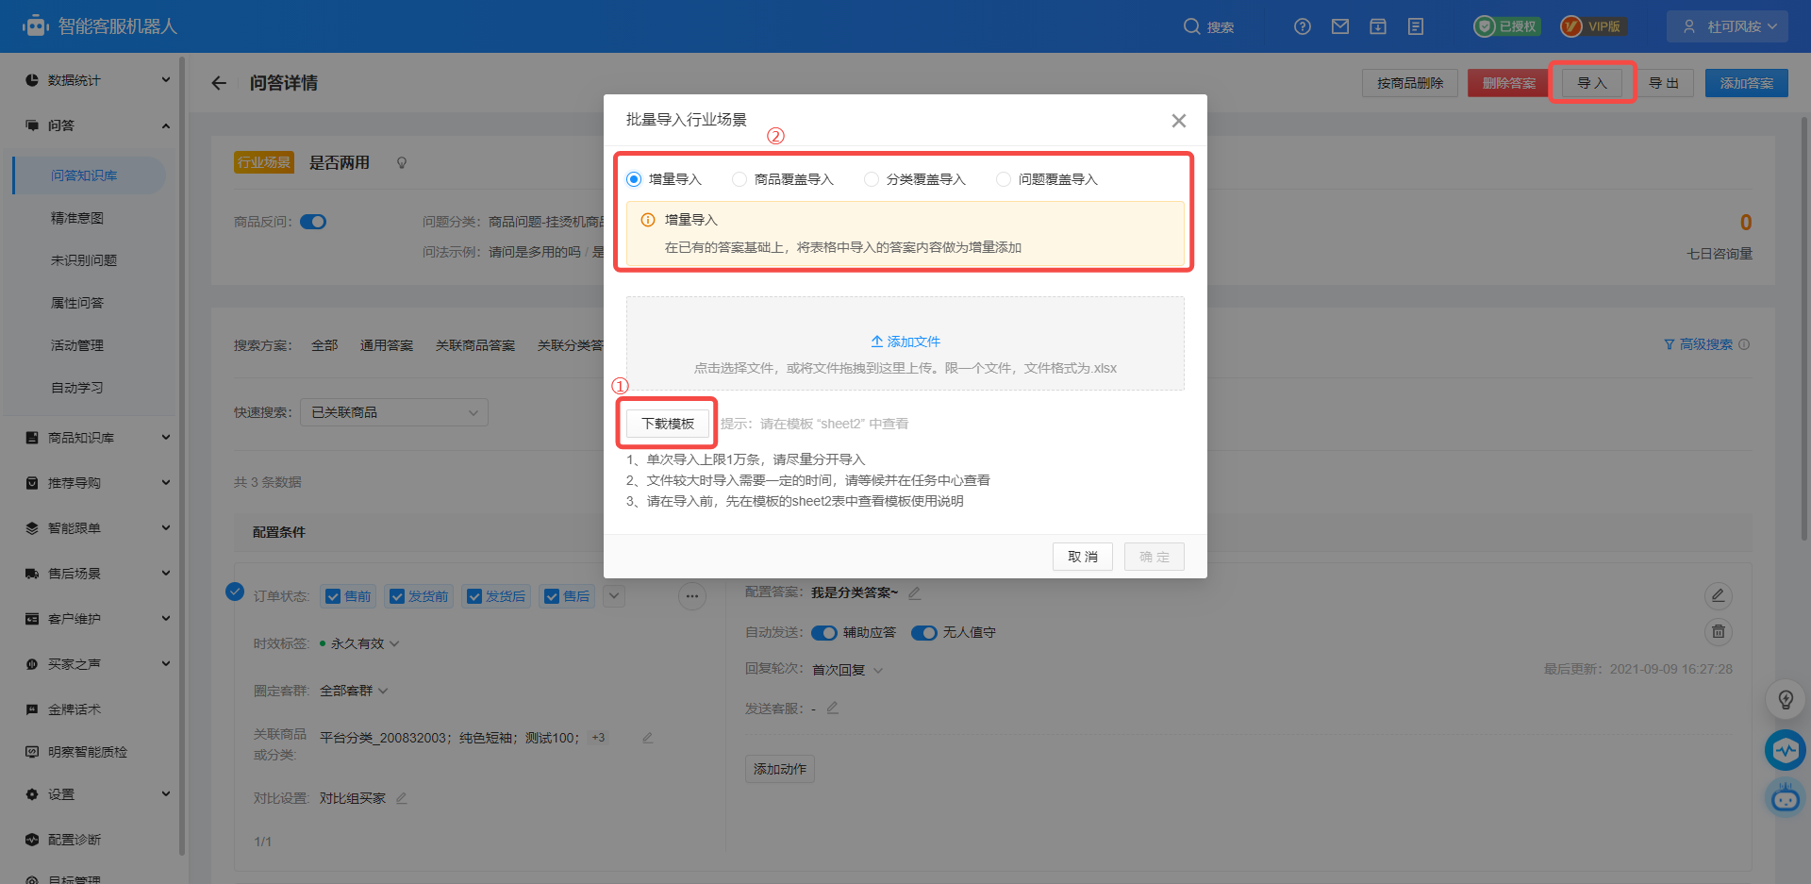Open the 永久有效 时效标签 dropdown
1811x884 pixels.
pyautogui.click(x=365, y=643)
